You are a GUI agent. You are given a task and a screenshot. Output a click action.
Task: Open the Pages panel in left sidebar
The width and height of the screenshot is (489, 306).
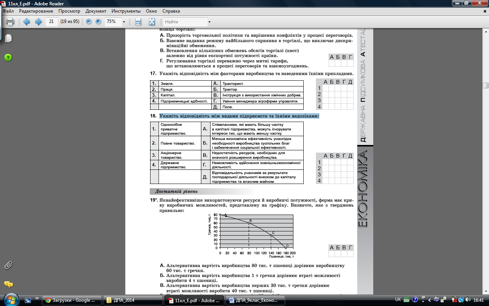(x=8, y=38)
